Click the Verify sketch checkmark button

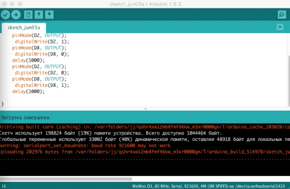(6, 14)
